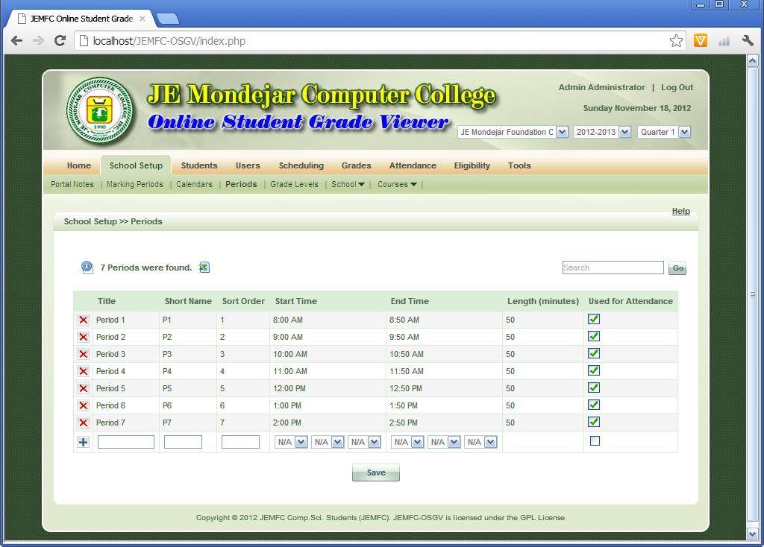Image resolution: width=764 pixels, height=547 pixels.
Task: Open the second End Time N/A dropdown
Action: [444, 442]
